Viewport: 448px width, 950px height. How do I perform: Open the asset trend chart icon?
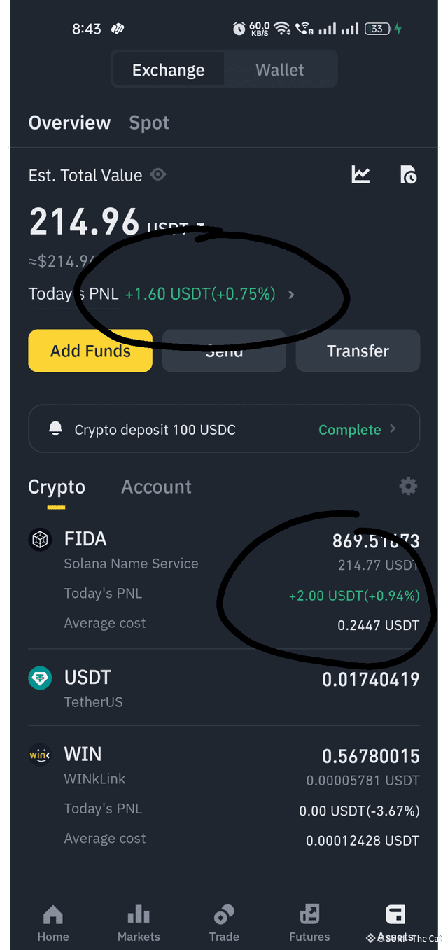click(360, 175)
